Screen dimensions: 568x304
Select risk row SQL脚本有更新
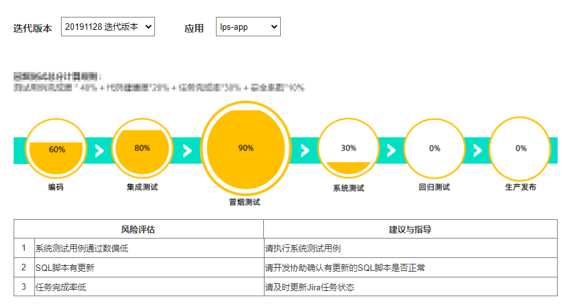[139, 268]
